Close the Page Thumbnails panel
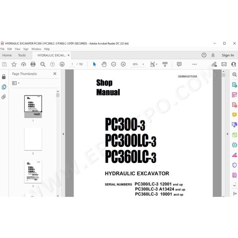 pos(55,74)
